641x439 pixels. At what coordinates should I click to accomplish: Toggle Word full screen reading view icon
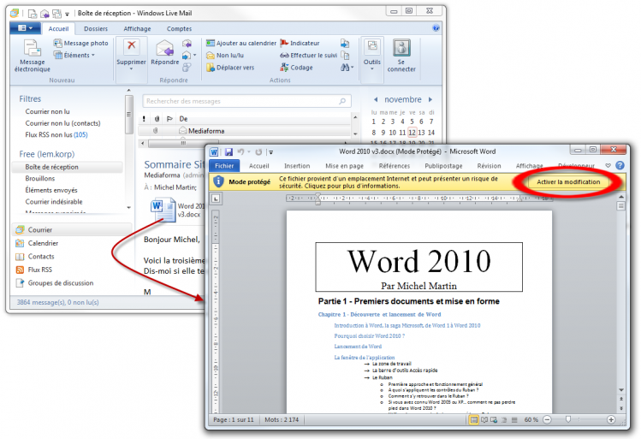[x=484, y=420]
